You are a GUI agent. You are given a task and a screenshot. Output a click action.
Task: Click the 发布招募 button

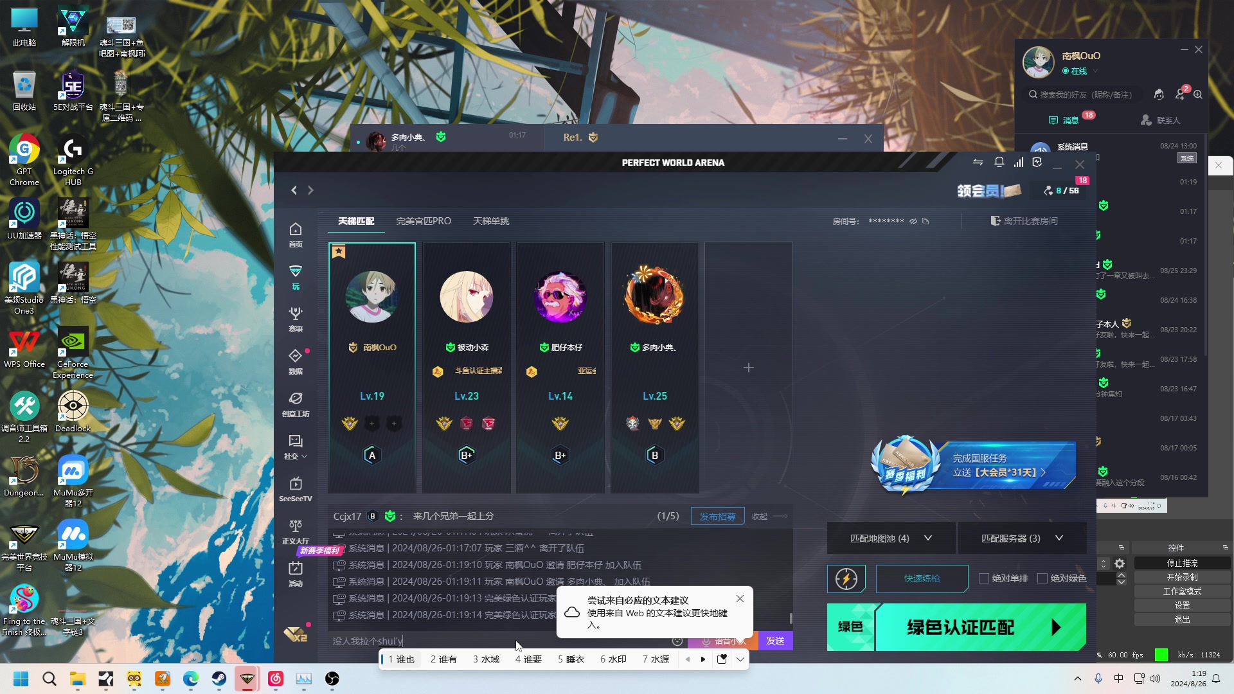tap(717, 516)
